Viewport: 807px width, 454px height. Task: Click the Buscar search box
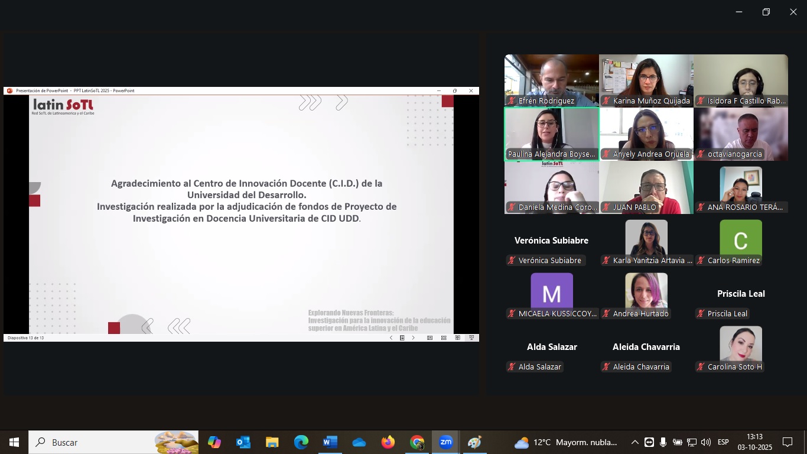point(95,442)
